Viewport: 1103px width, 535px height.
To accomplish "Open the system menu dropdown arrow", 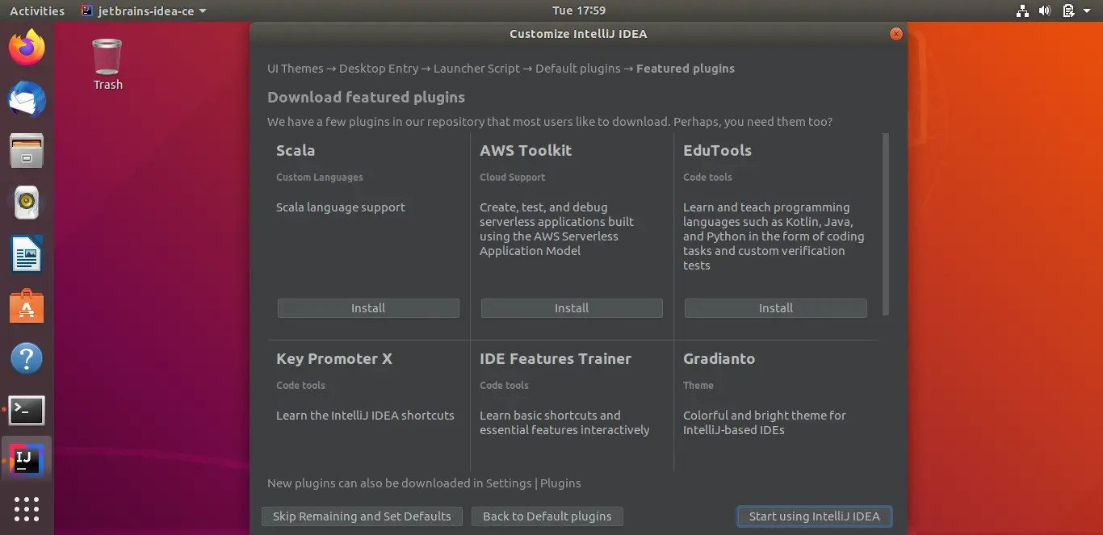I will (x=1088, y=10).
